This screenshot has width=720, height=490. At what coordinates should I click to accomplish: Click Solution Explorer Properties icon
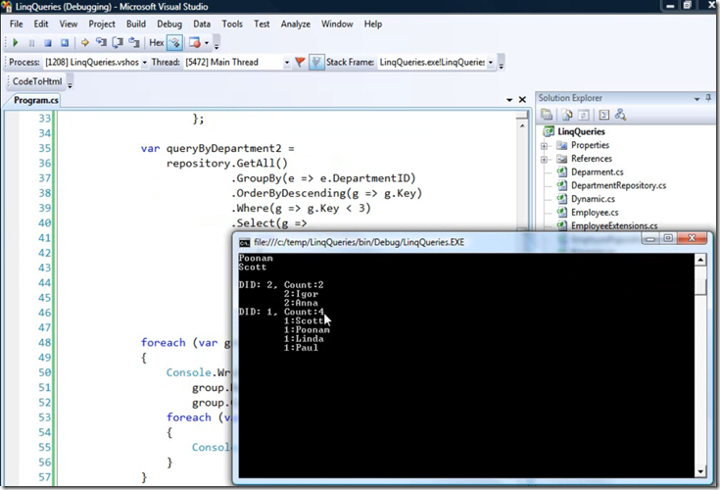[x=547, y=115]
